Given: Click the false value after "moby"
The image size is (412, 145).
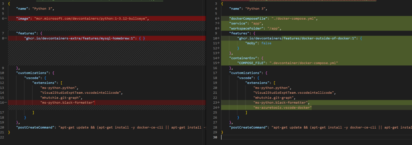Looking at the screenshot, I should point(266,43).
